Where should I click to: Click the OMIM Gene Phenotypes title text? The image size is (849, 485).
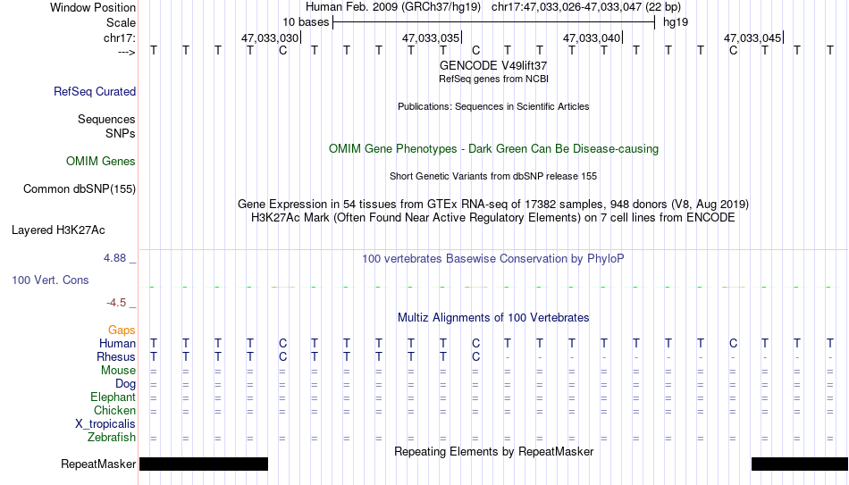point(493,149)
